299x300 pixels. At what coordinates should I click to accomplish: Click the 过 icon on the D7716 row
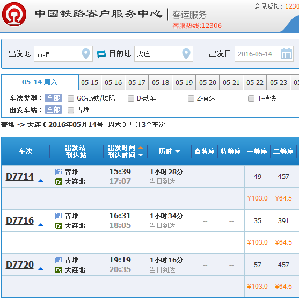pyautogui.click(x=59, y=216)
